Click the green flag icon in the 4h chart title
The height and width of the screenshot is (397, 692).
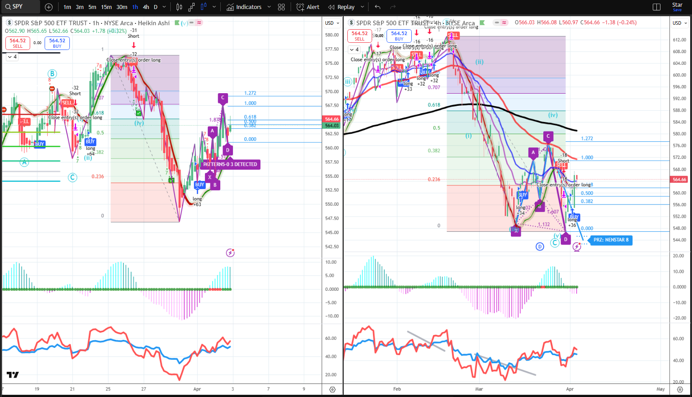tap(482, 23)
